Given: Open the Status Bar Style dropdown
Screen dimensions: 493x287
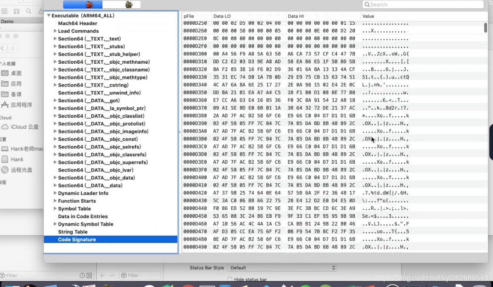Looking at the screenshot, I should click(282, 268).
